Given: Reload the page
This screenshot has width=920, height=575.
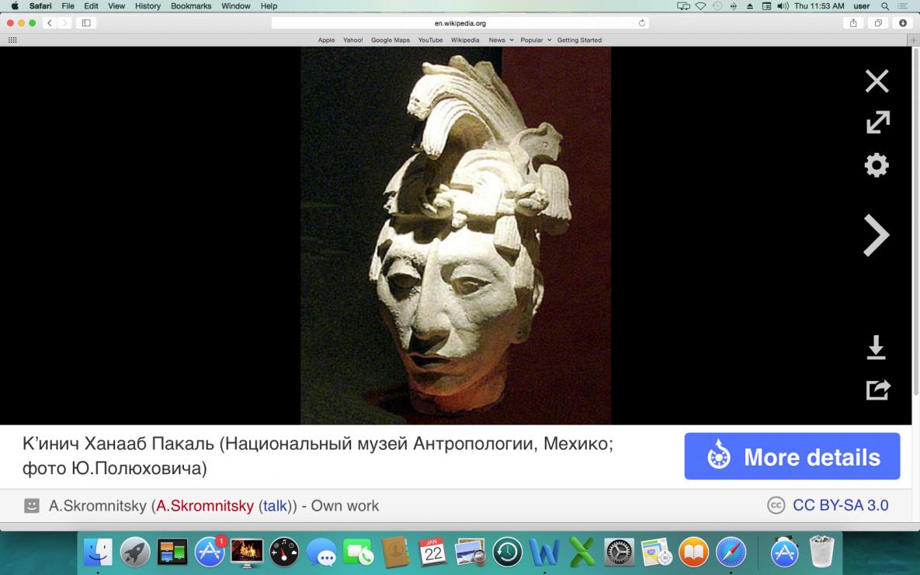Looking at the screenshot, I should [642, 23].
